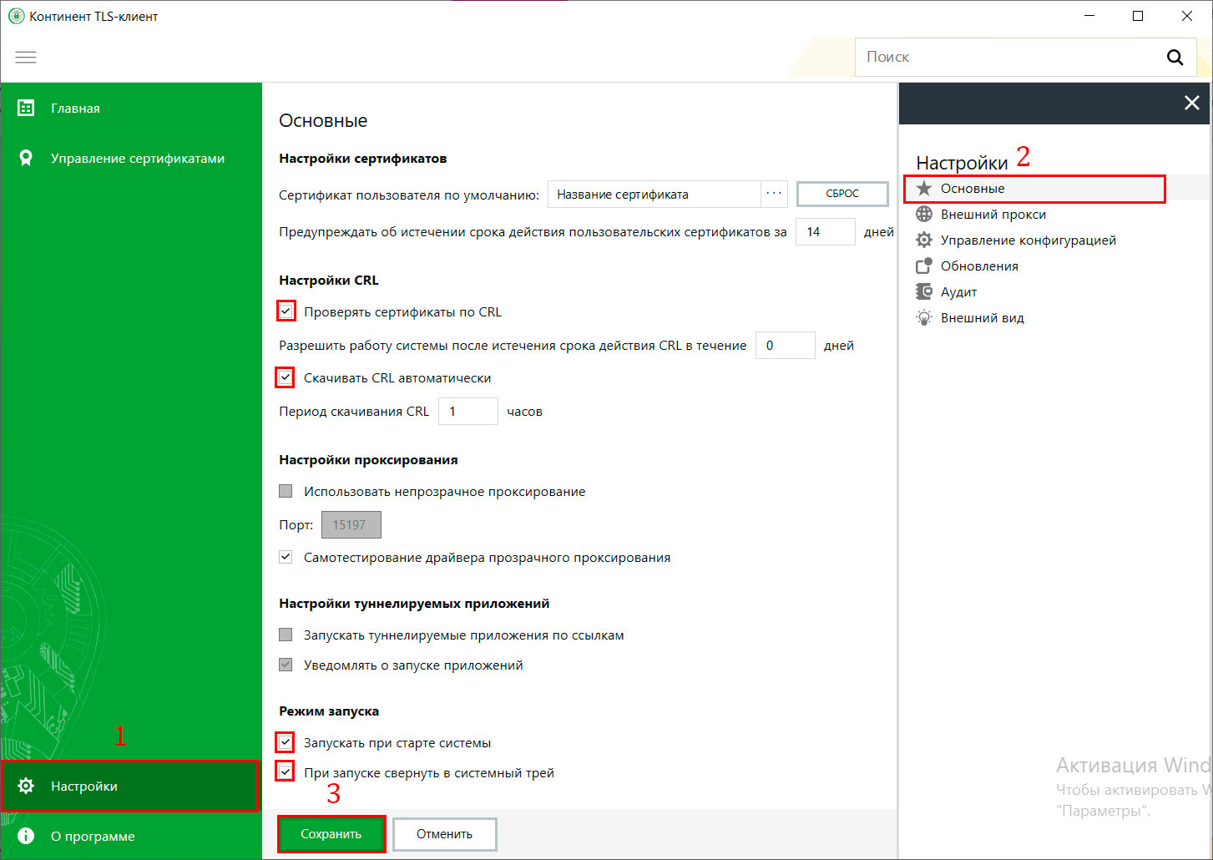1213x860 pixels.
Task: Click the lightbulb icon for Внешний вид
Action: point(923,318)
